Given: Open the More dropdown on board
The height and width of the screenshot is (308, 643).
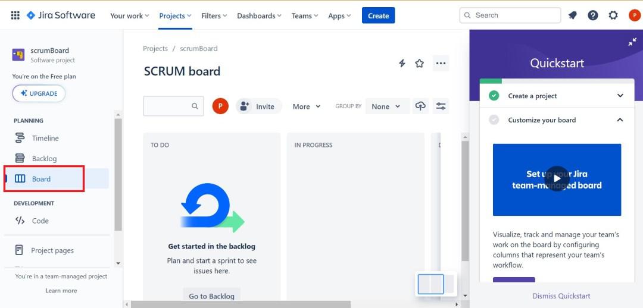Looking at the screenshot, I should pyautogui.click(x=307, y=106).
